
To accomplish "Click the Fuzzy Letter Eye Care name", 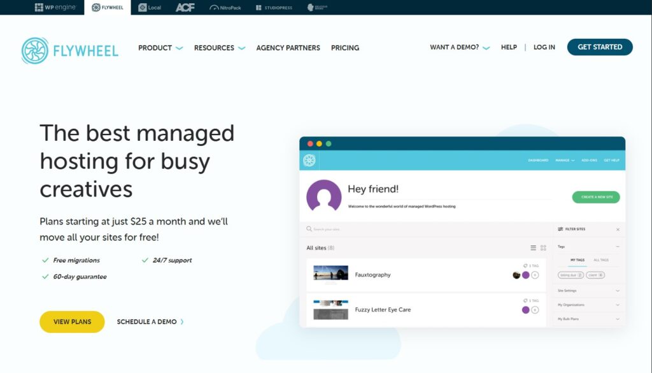I will [x=383, y=310].
